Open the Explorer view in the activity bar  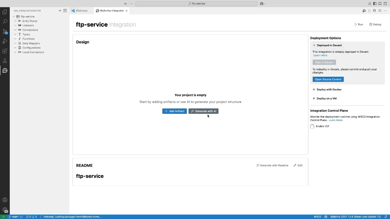[5, 12]
